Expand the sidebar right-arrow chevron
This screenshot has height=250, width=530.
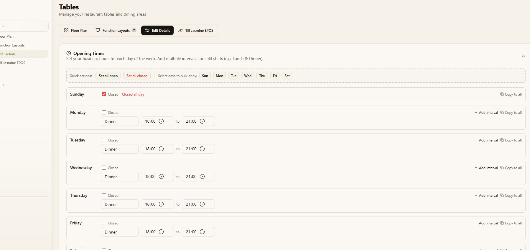(x=3, y=85)
